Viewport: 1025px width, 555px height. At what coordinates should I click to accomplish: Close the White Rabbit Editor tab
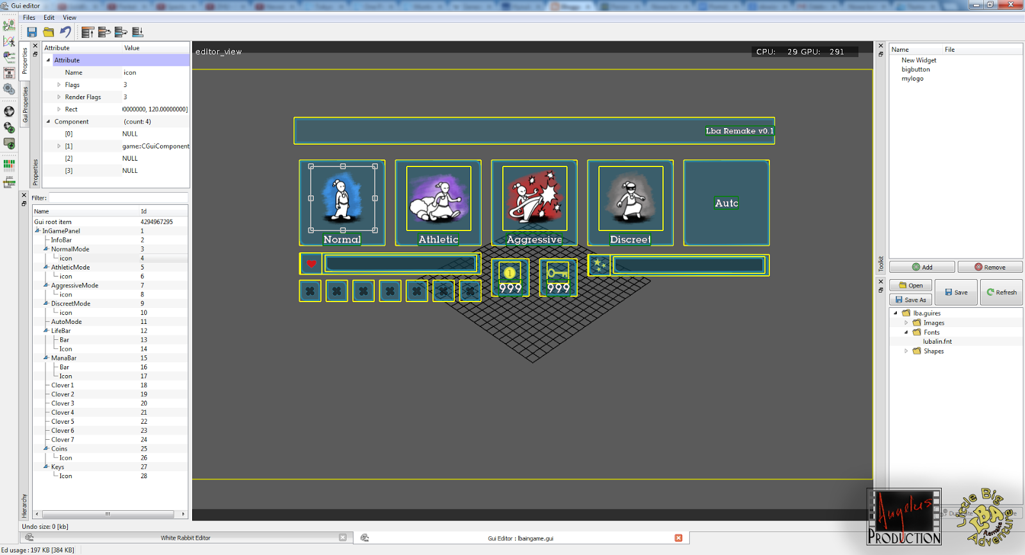click(x=343, y=538)
